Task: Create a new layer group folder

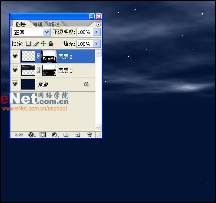Action: [66, 135]
